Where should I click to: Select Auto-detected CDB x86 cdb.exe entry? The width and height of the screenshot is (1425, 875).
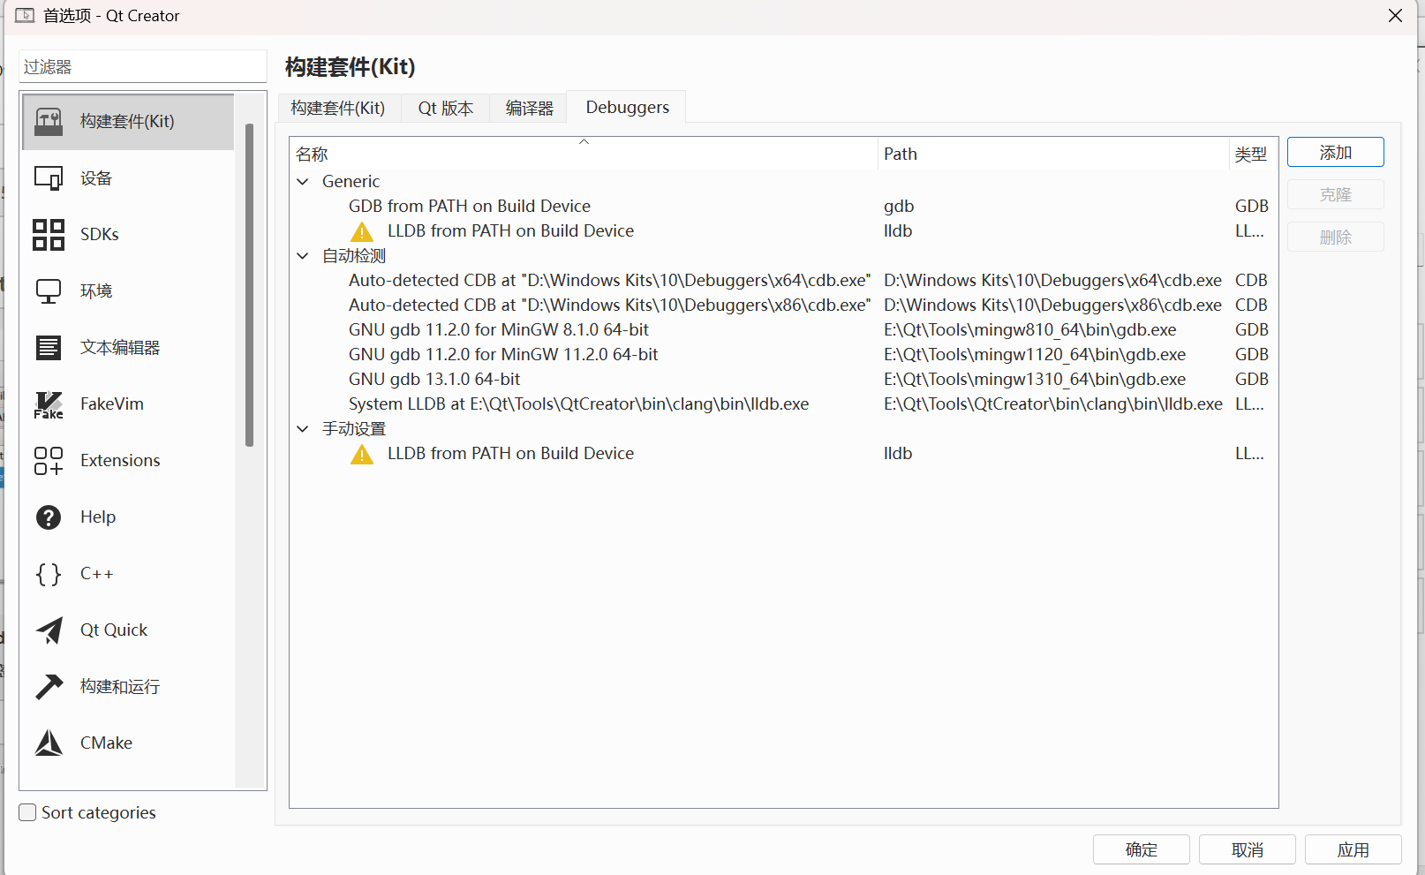(x=609, y=305)
